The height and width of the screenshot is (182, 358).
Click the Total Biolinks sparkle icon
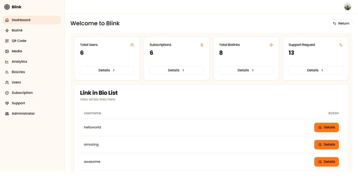pyautogui.click(x=271, y=45)
